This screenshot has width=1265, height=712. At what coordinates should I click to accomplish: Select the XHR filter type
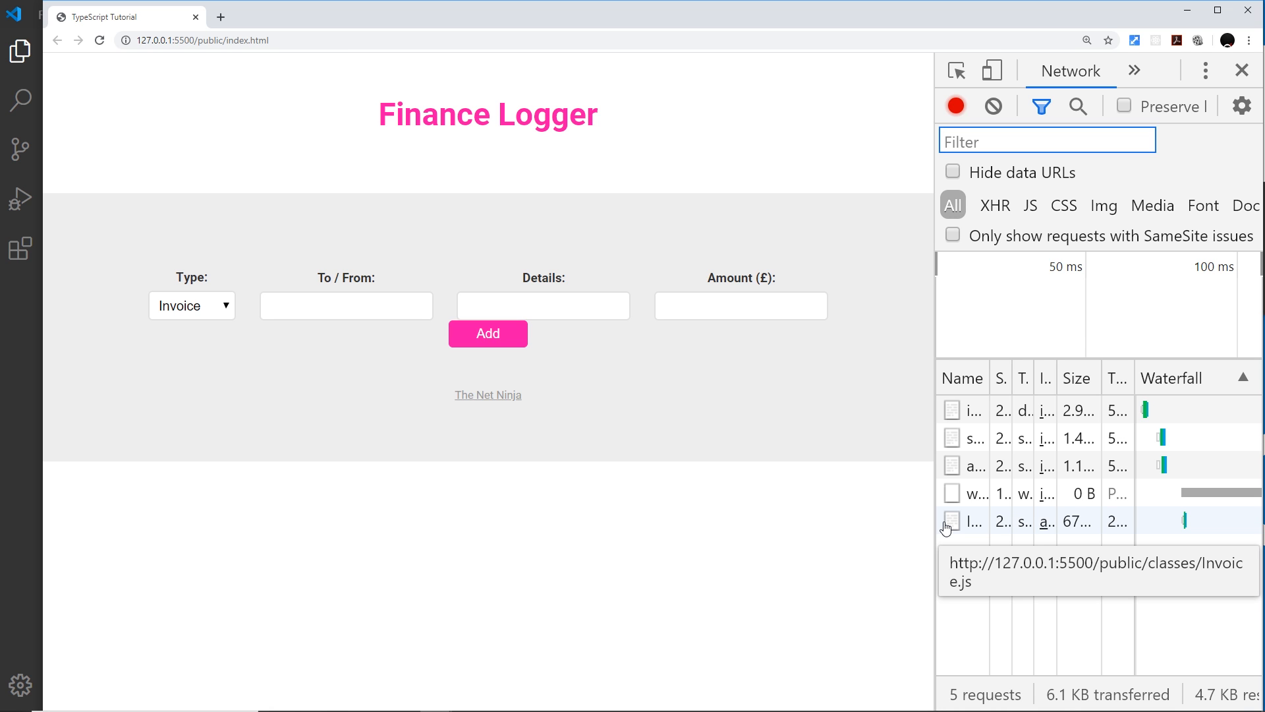coord(995,206)
